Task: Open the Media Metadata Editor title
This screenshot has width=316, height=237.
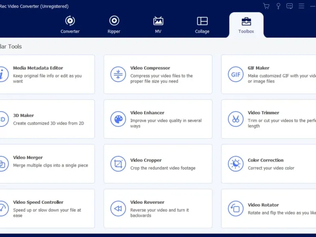Action: 38,68
